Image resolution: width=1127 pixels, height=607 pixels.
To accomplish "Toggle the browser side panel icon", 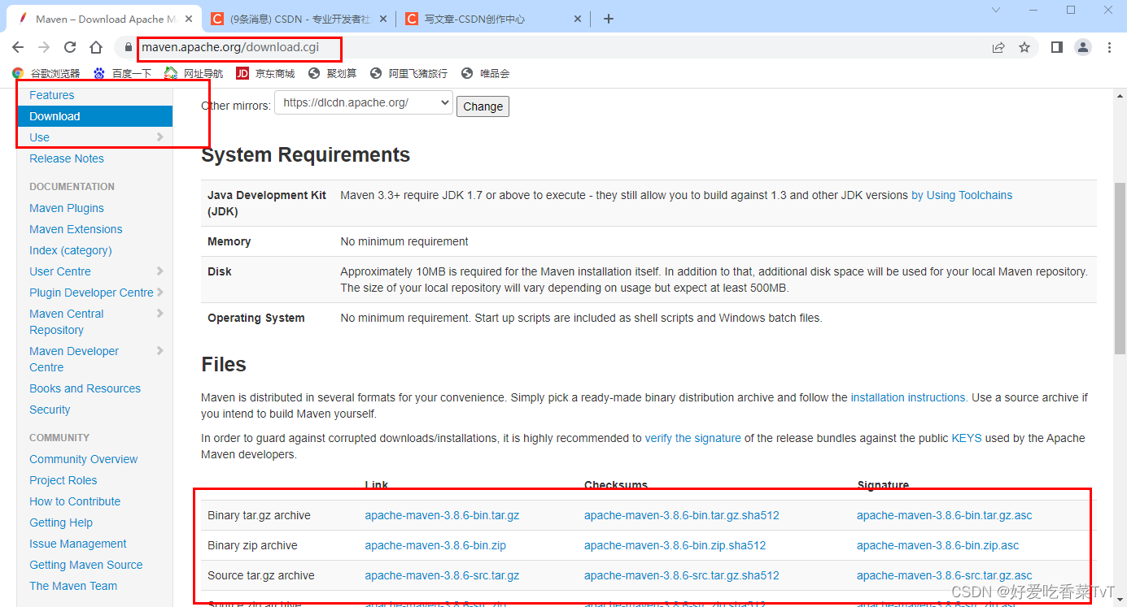I will tap(1056, 47).
